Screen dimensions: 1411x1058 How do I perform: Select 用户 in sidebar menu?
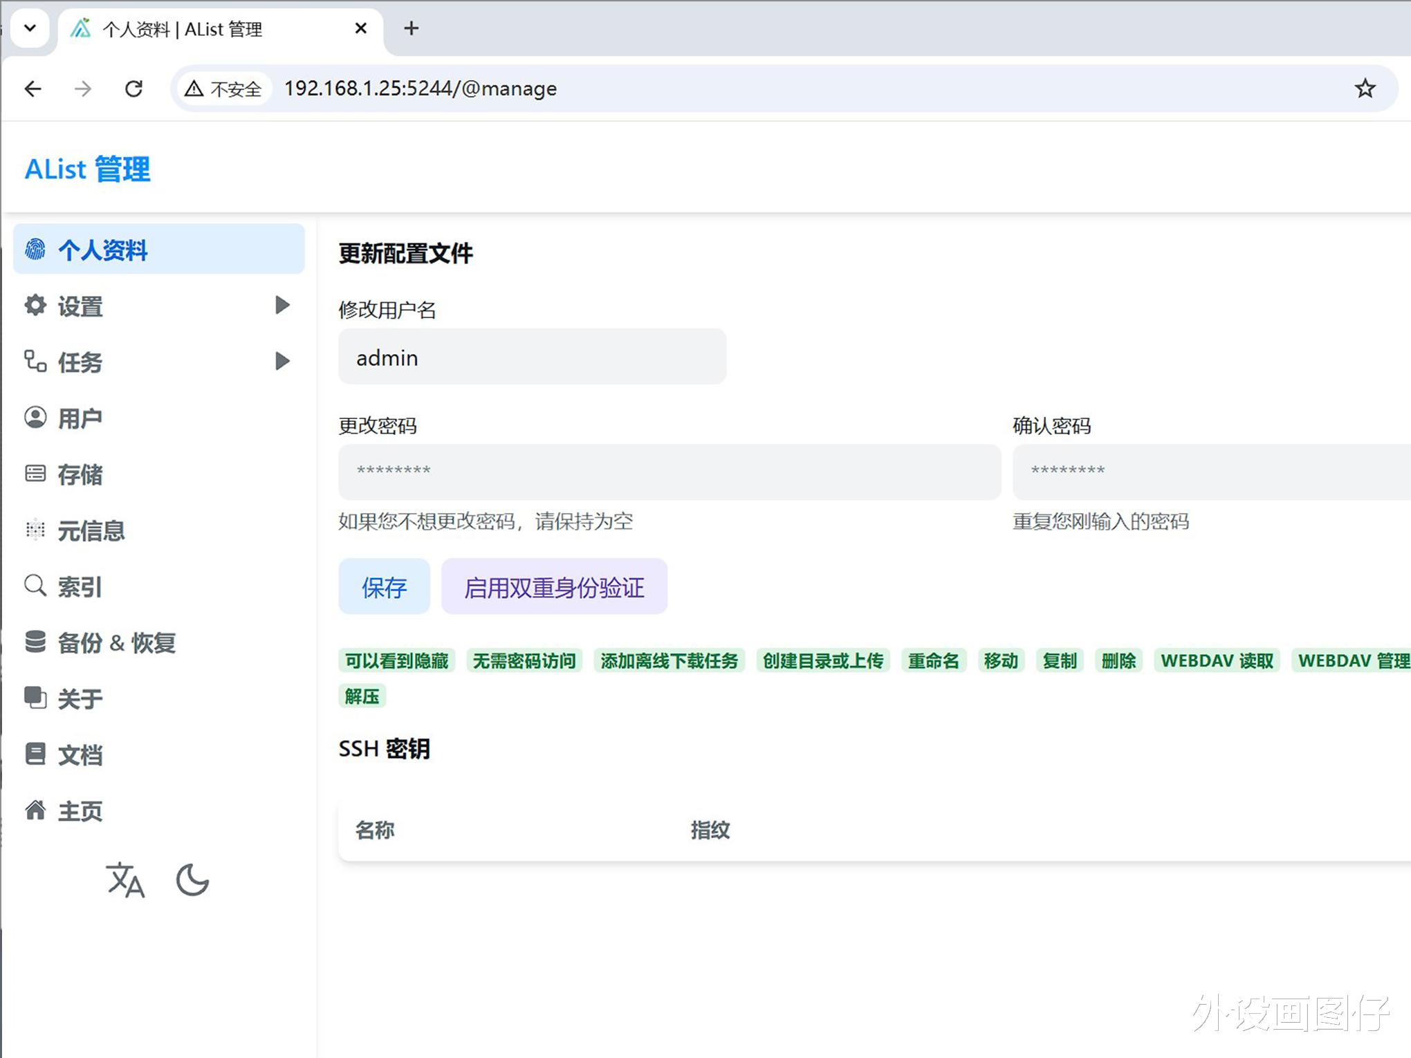pyautogui.click(x=80, y=418)
